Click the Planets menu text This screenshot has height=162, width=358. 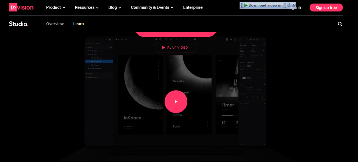178,81
